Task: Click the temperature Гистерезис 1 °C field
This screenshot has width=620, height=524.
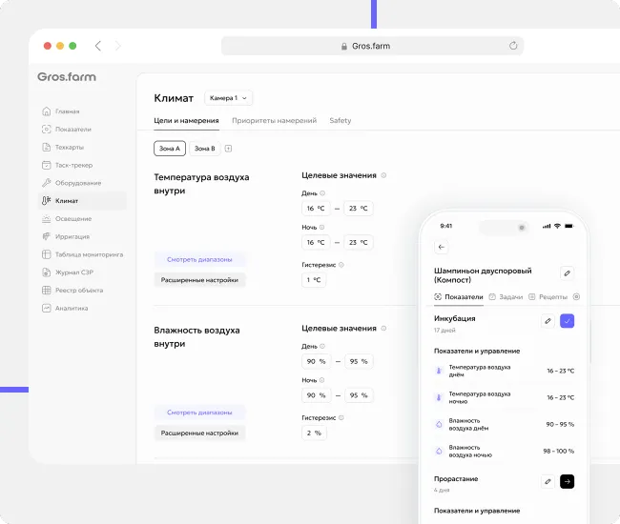Action: pyautogui.click(x=313, y=280)
